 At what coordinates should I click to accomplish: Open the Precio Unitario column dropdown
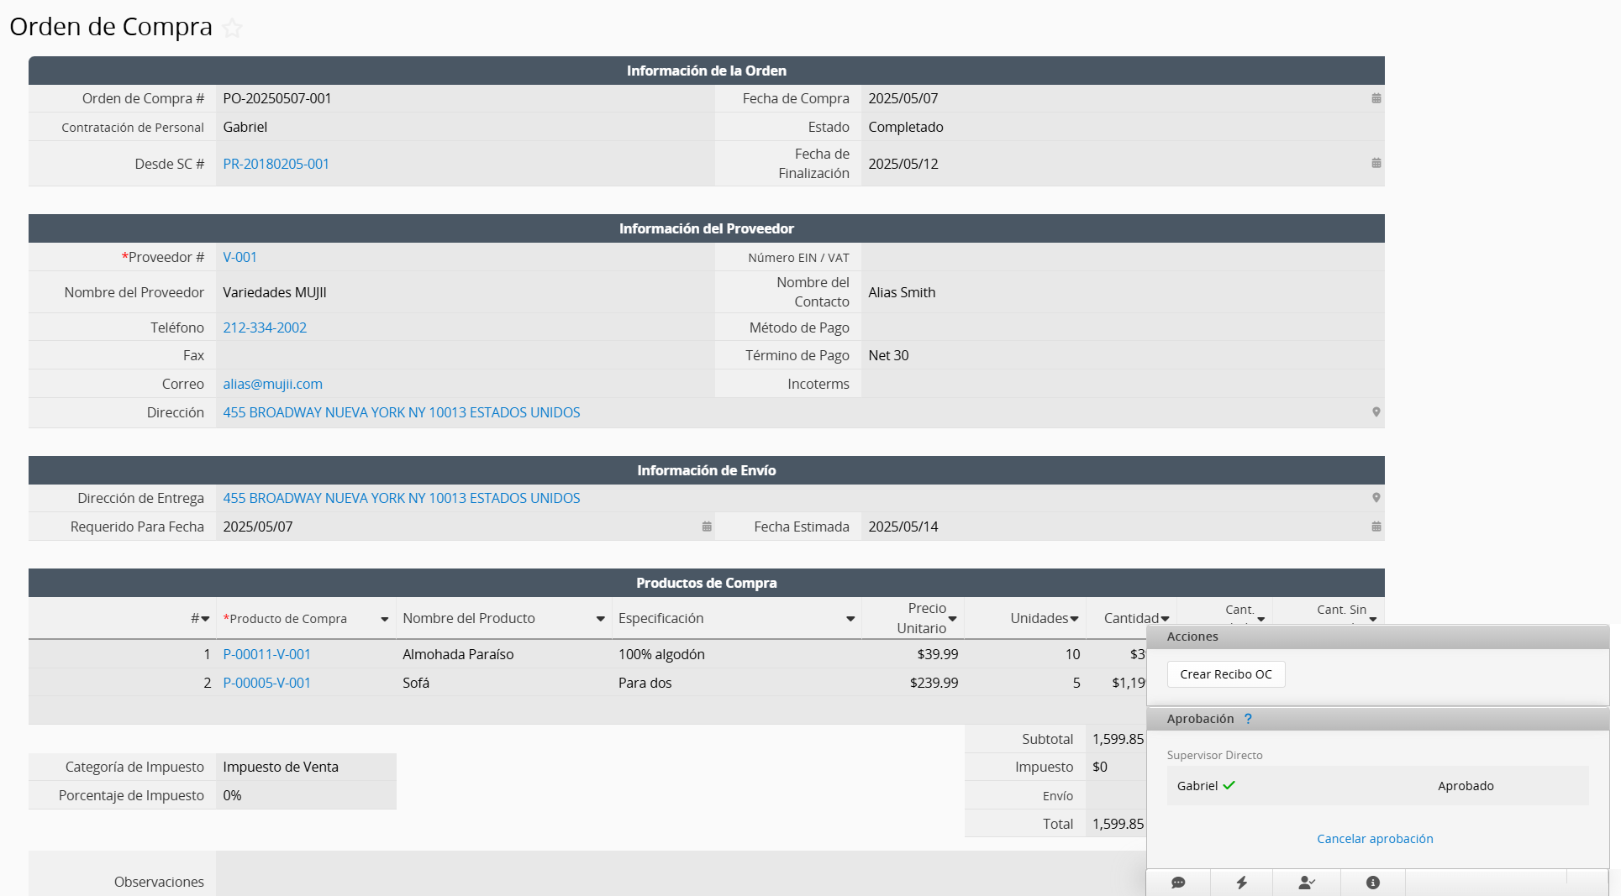click(952, 620)
